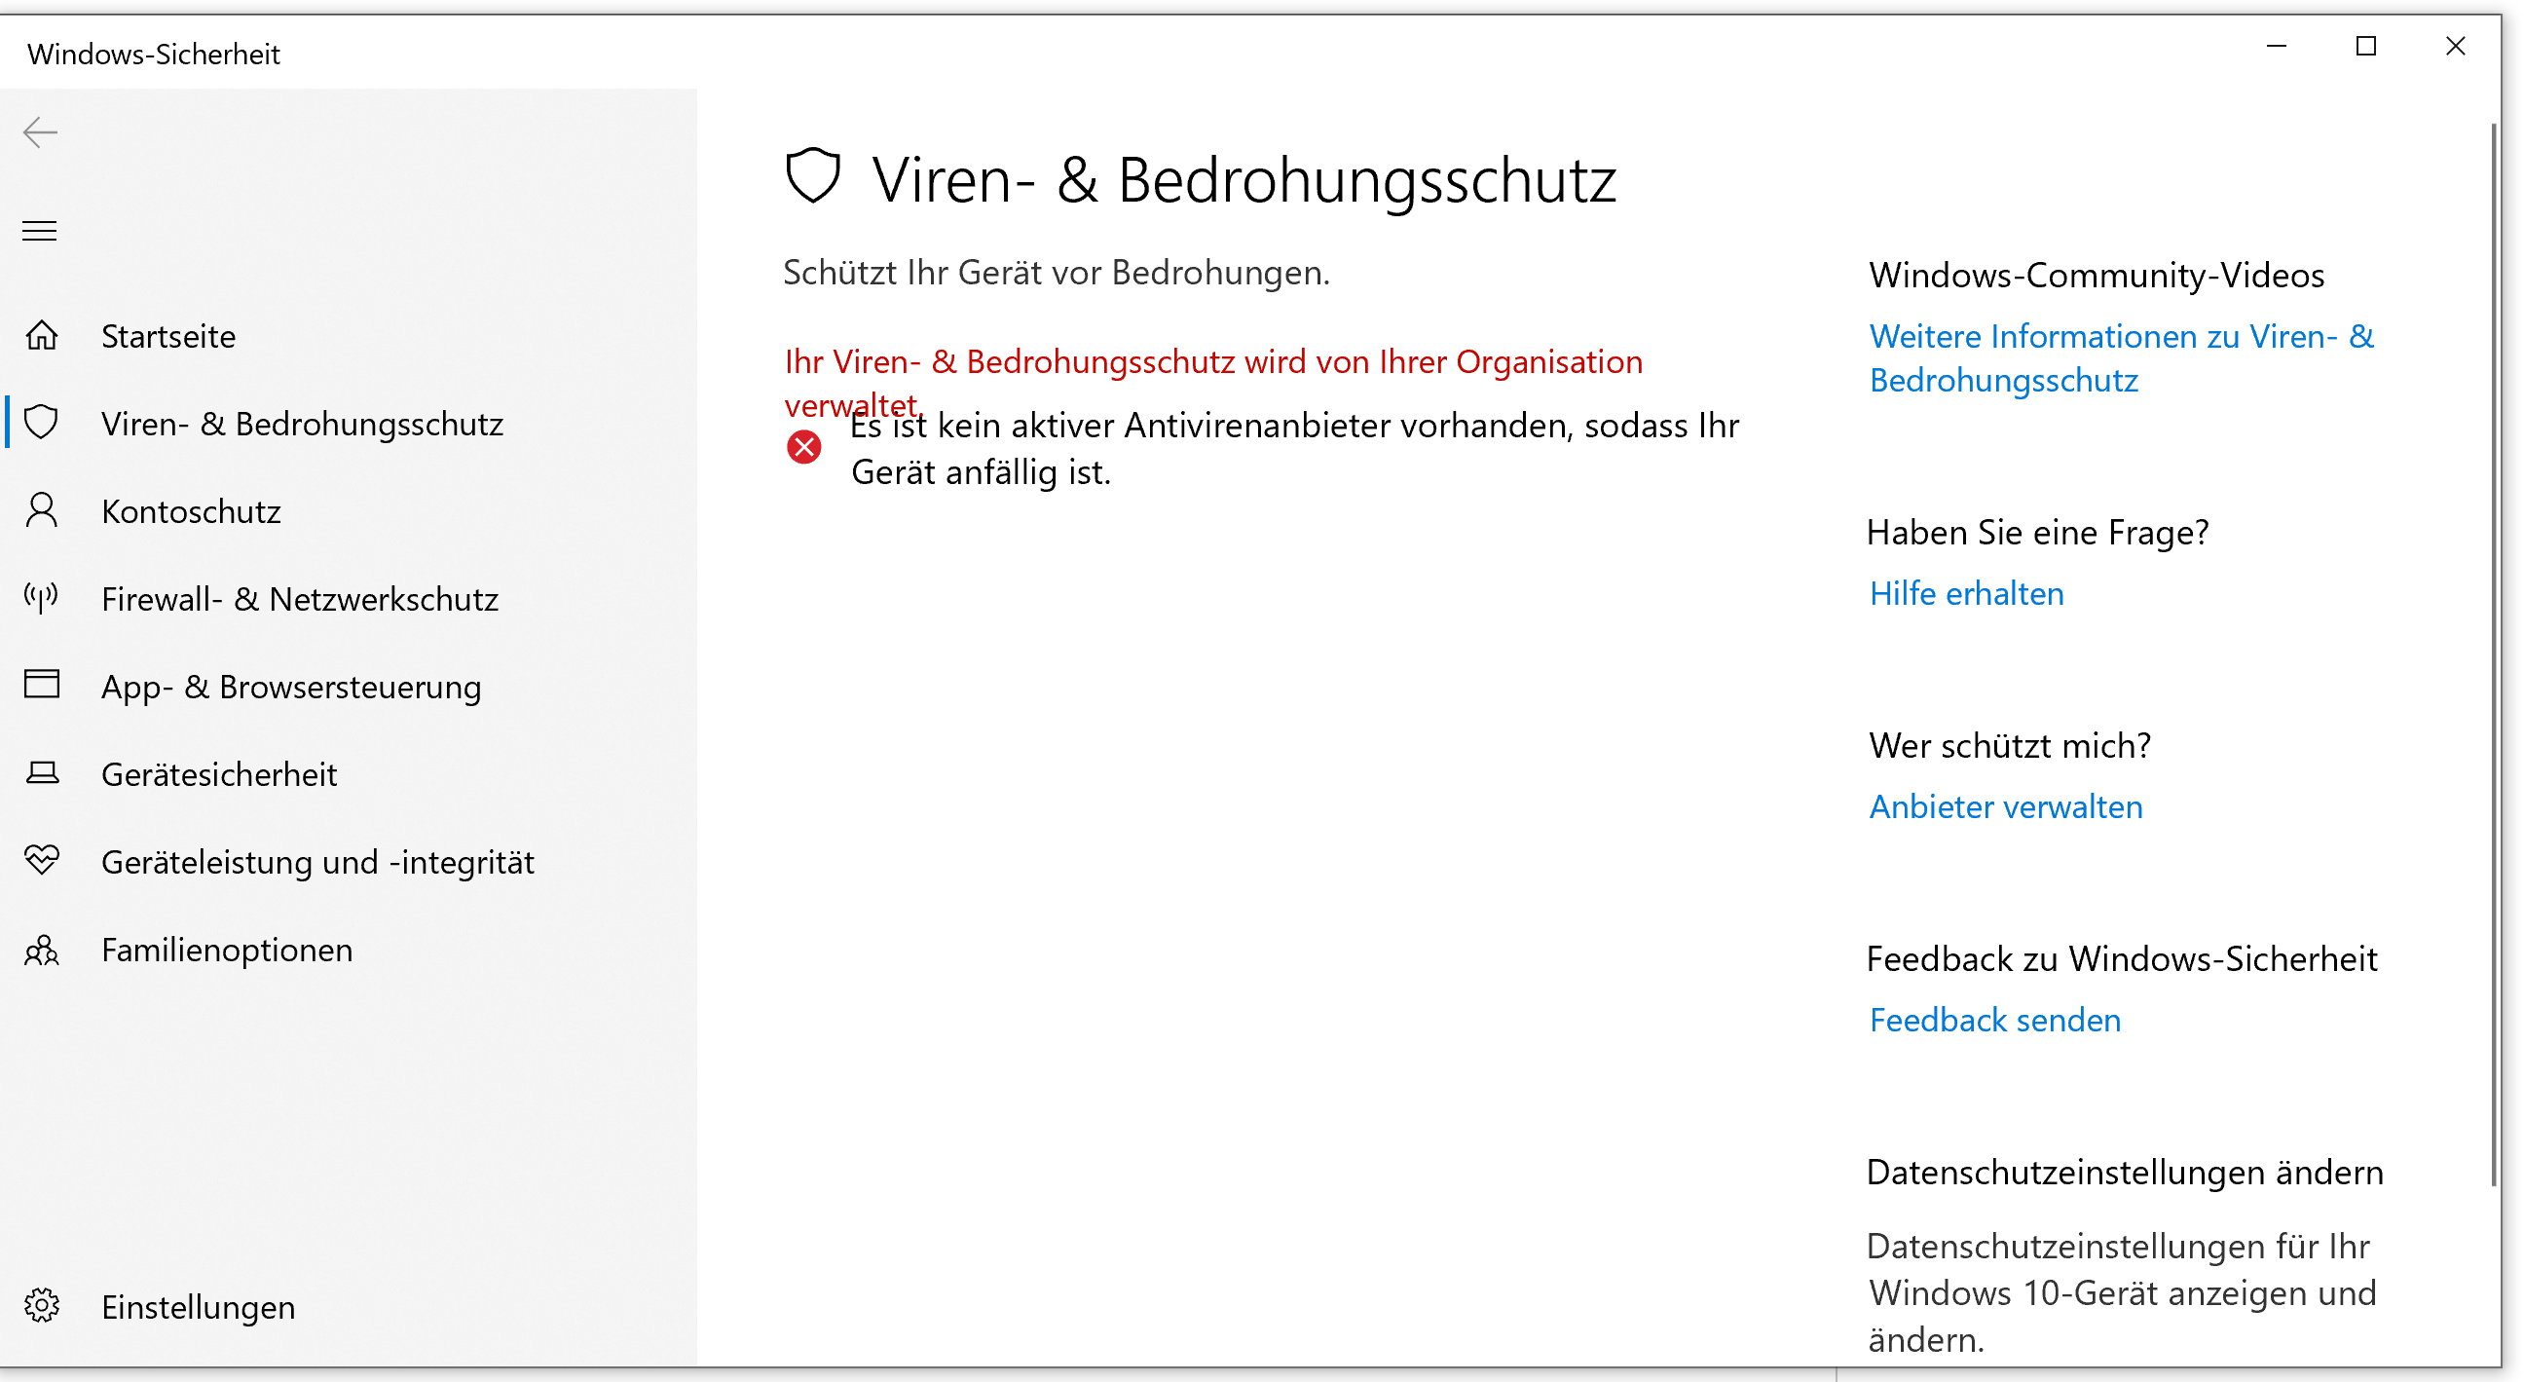The height and width of the screenshot is (1382, 2524).
Task: Close the Windows-Sicherheit window
Action: click(2455, 46)
